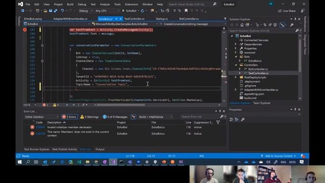Click the Save All toolbar icon

point(55,11)
